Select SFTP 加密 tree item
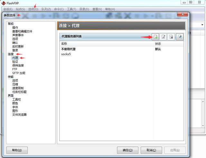 [19, 73]
